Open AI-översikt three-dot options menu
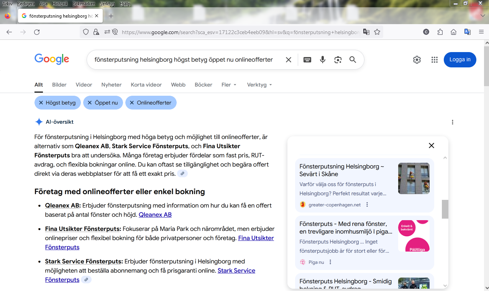 pyautogui.click(x=453, y=122)
